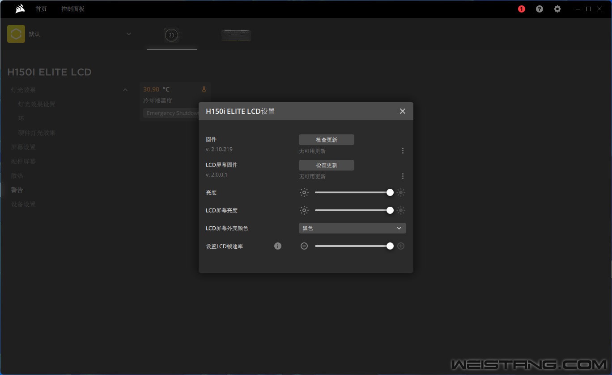Open the 控制面板 tab
Viewport: 612px width, 375px height.
(73, 9)
